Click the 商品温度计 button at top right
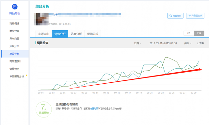Screen dimensions: 209x125 [195, 16]
